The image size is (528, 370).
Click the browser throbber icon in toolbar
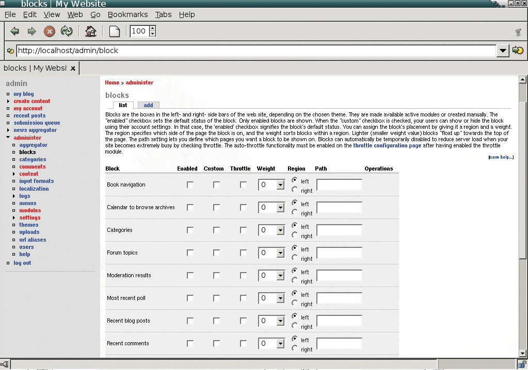[x=518, y=32]
